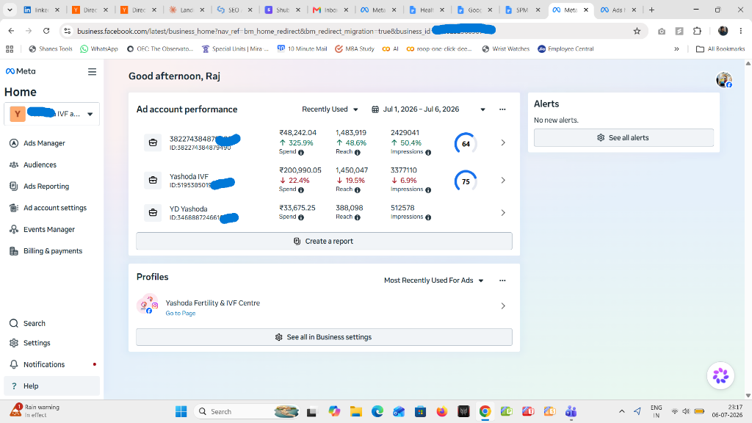Image resolution: width=752 pixels, height=423 pixels.
Task: Open Ads Manager from the sidebar
Action: click(x=44, y=143)
